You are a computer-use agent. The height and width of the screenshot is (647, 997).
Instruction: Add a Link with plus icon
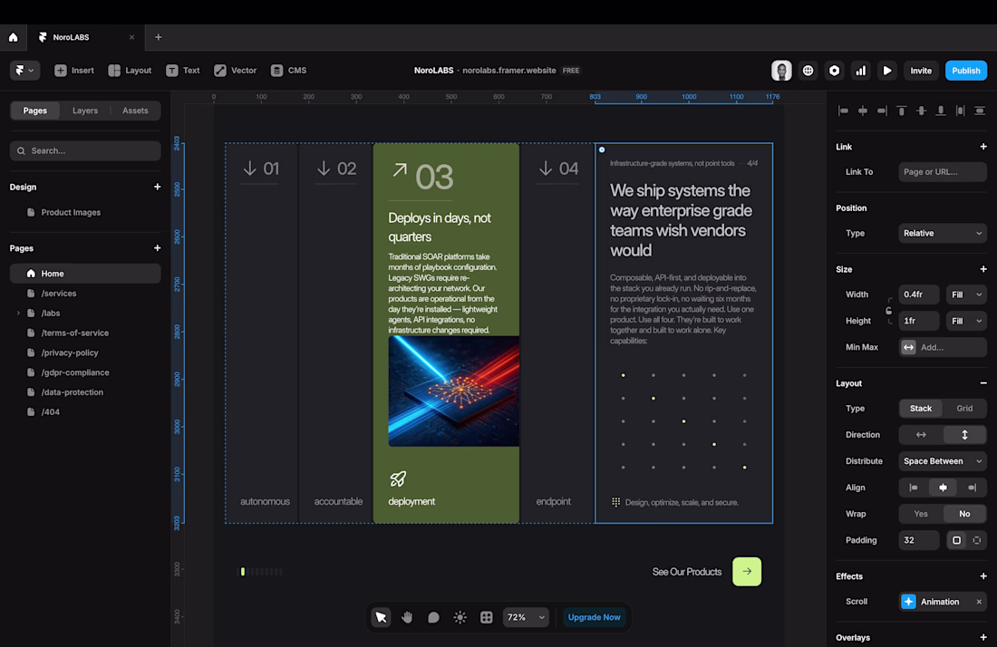click(x=983, y=147)
